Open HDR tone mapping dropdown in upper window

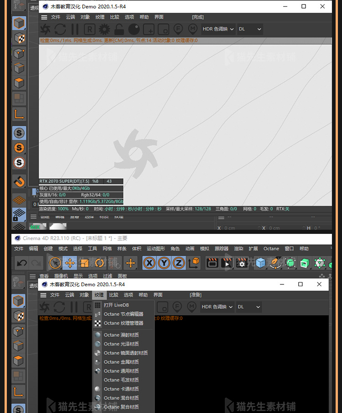point(218,29)
